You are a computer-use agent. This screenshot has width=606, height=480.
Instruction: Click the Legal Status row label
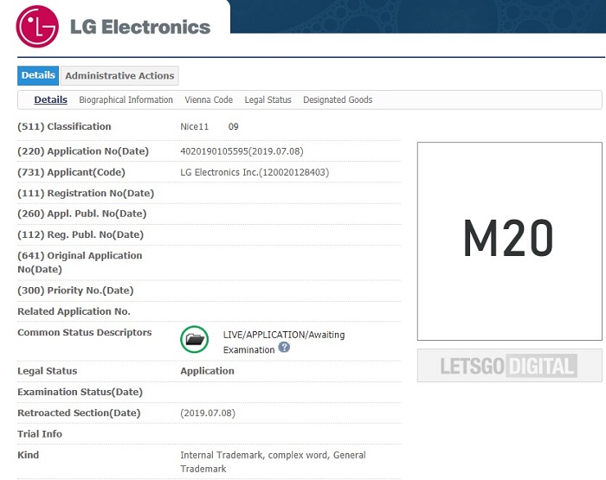pyautogui.click(x=47, y=371)
